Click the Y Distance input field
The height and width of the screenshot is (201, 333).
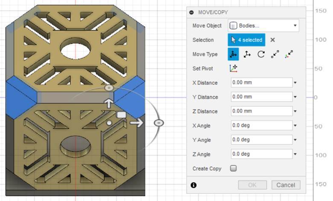262,97
